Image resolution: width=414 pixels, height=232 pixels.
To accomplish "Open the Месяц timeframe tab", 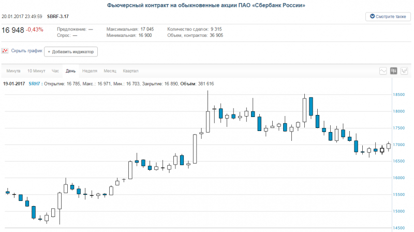I will [110, 71].
